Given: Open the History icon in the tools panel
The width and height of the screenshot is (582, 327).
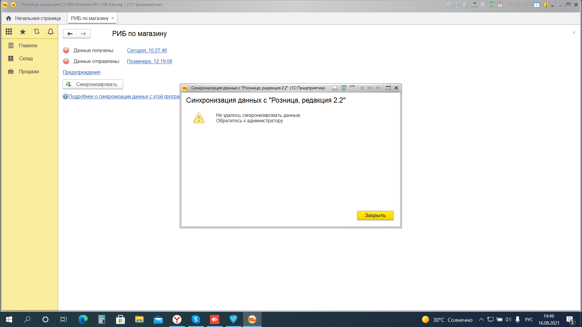Looking at the screenshot, I should click(x=37, y=31).
